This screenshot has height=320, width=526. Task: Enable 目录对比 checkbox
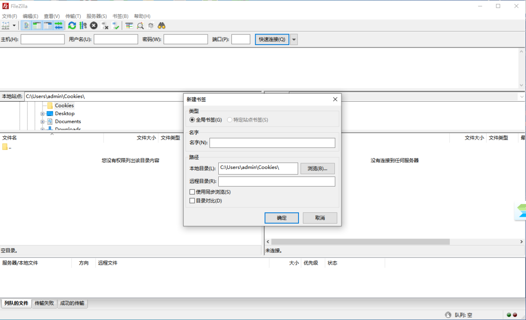pyautogui.click(x=192, y=200)
